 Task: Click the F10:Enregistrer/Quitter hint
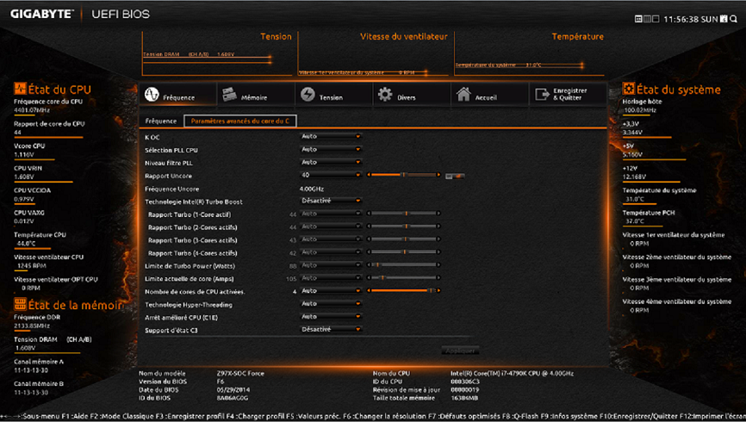[x=638, y=416]
